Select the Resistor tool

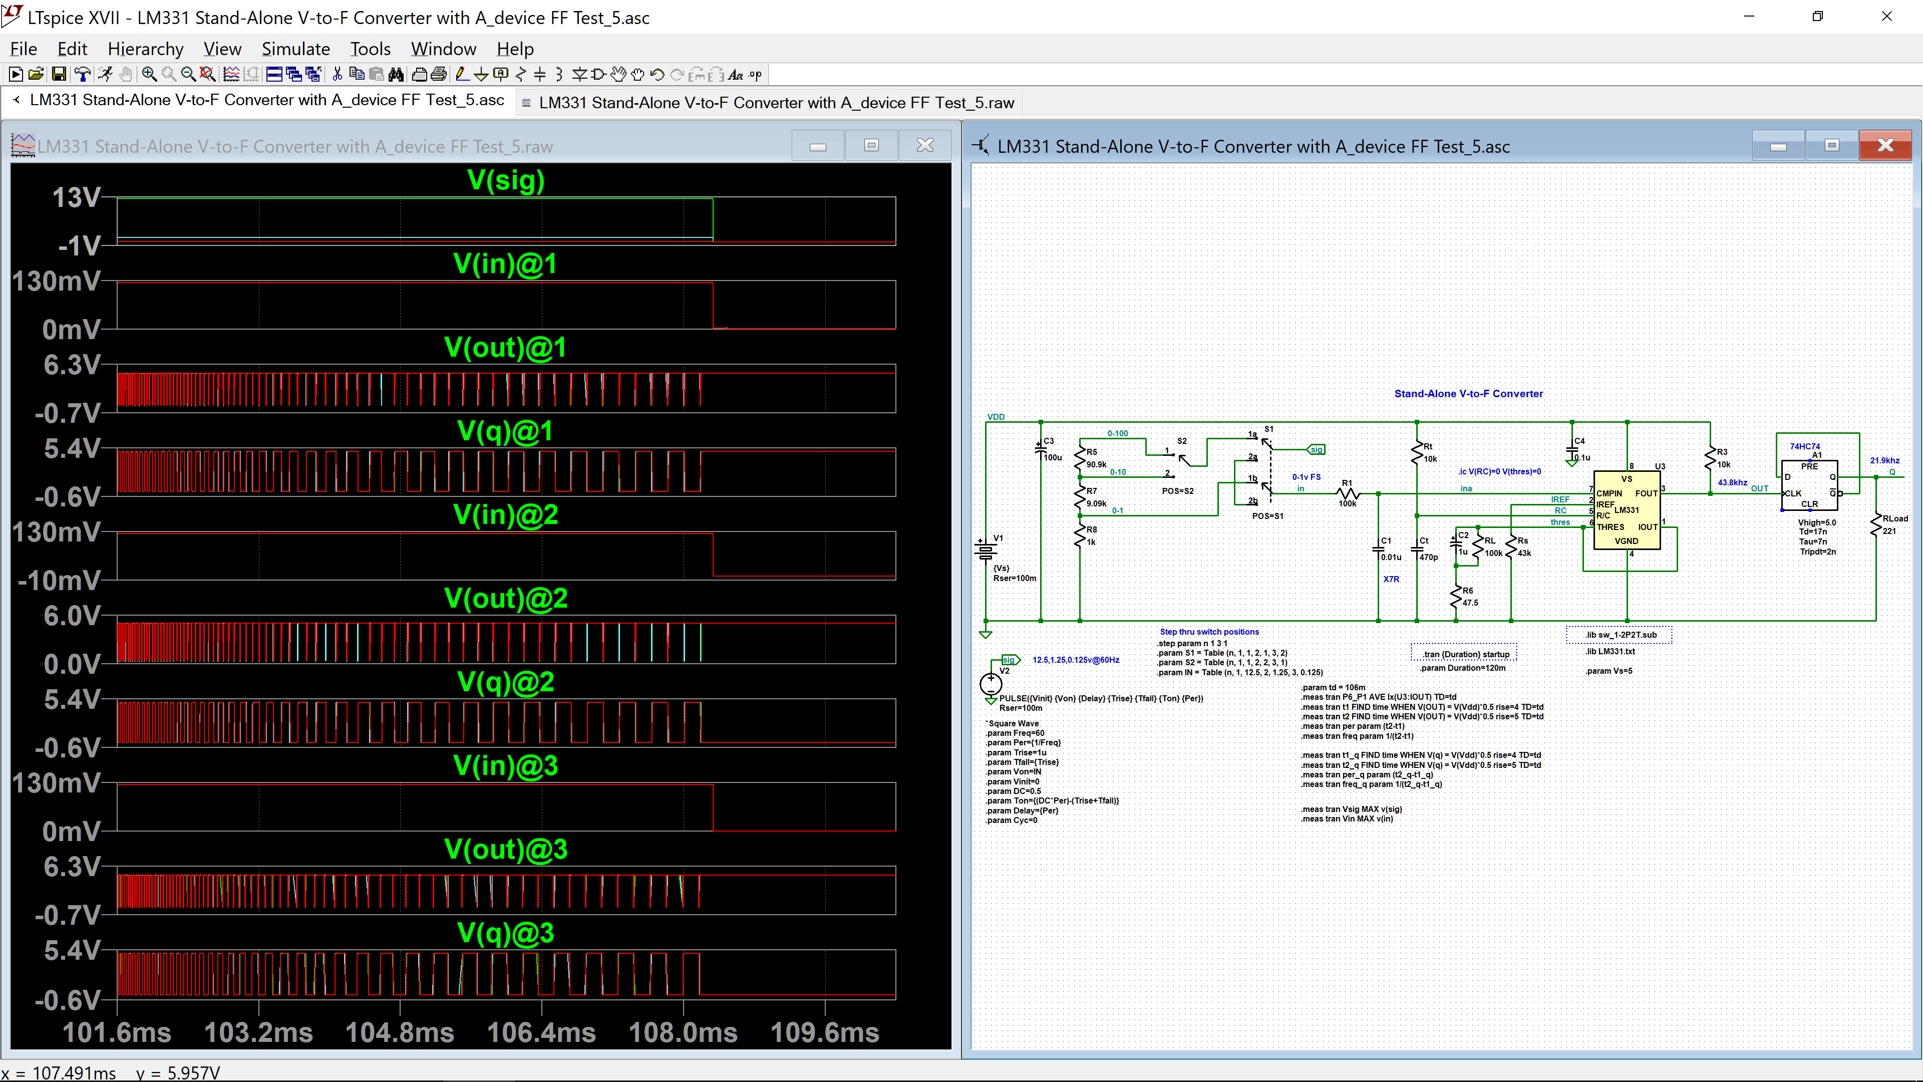pos(520,74)
